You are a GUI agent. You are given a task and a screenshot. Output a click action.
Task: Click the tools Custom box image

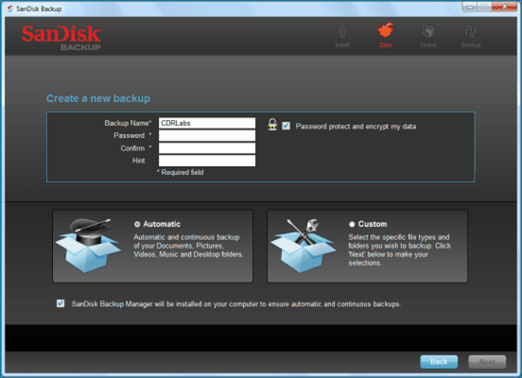click(303, 245)
